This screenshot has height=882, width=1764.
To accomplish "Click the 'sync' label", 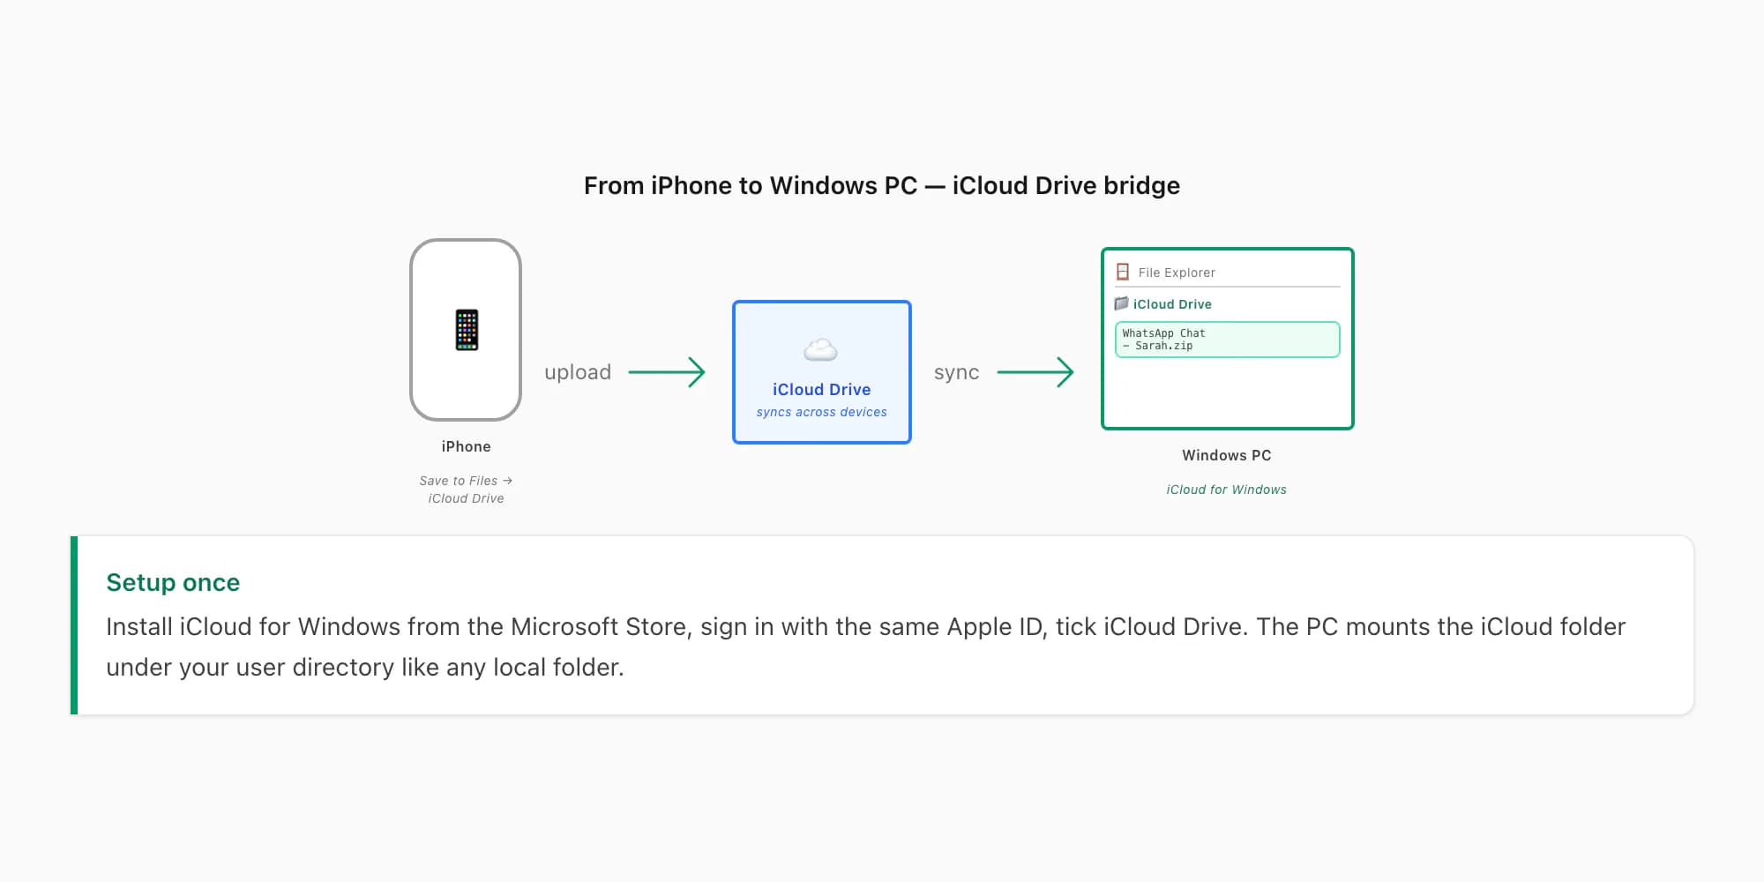I will (x=956, y=372).
